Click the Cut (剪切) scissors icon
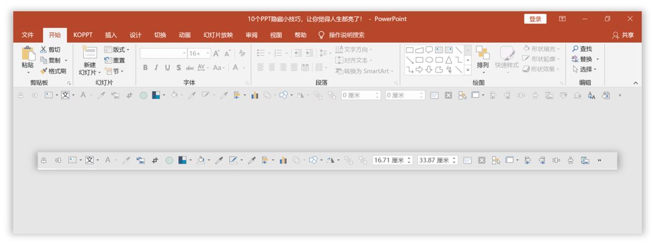 44,50
